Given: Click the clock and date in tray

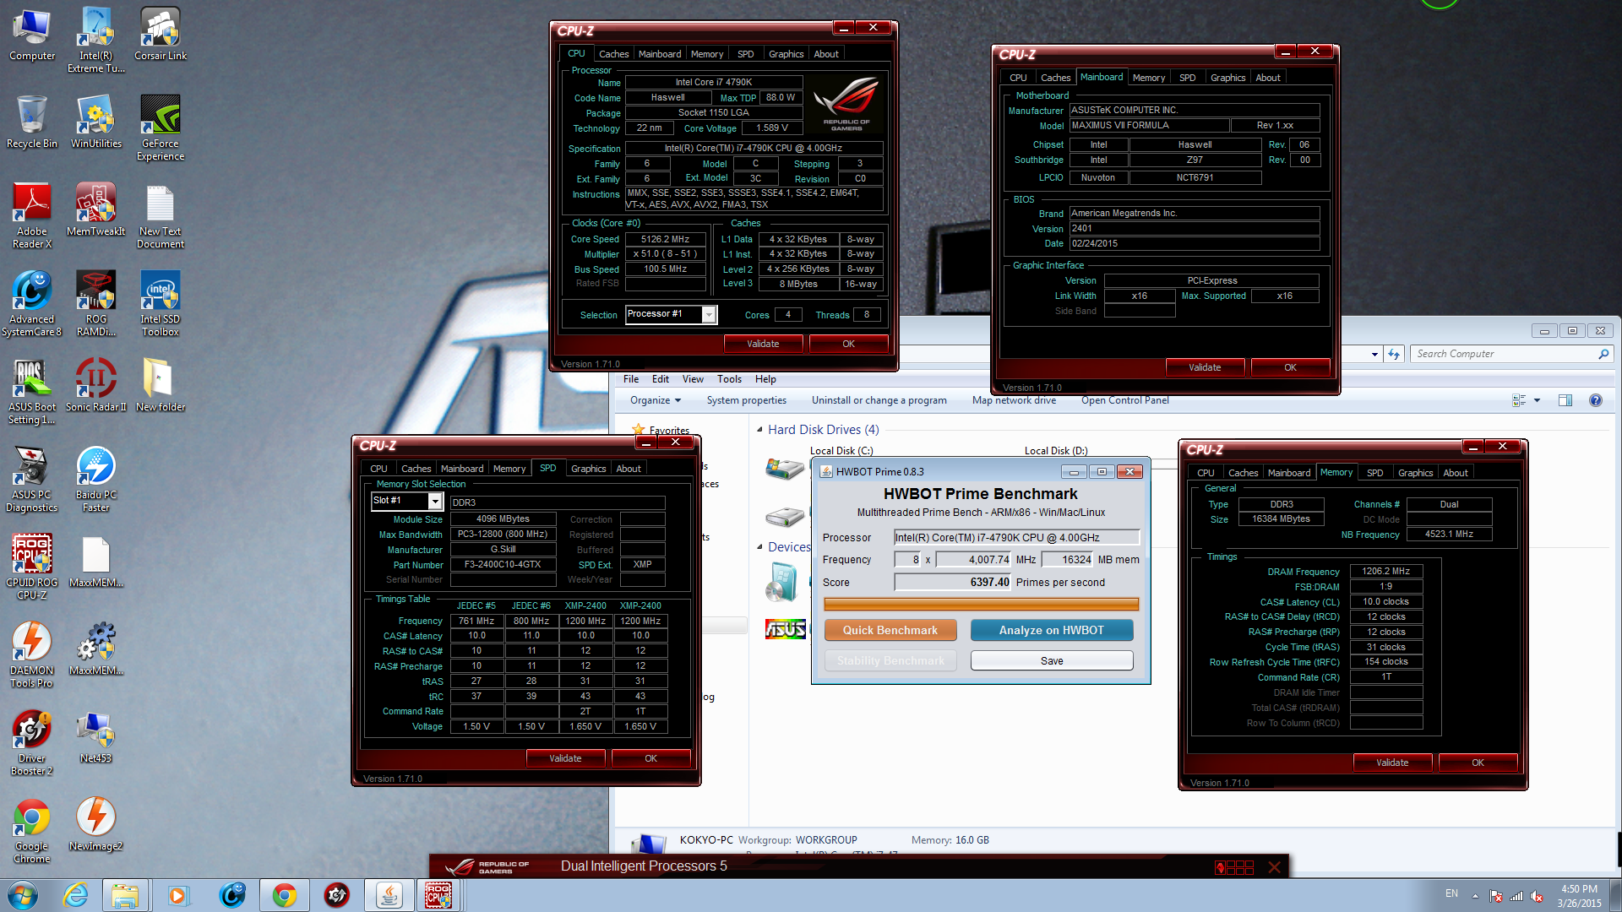Looking at the screenshot, I should point(1579,896).
